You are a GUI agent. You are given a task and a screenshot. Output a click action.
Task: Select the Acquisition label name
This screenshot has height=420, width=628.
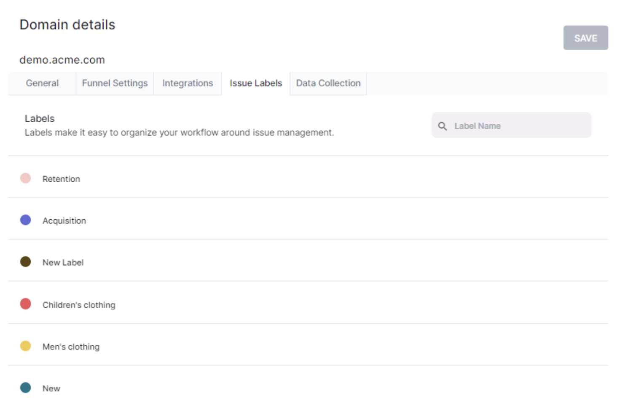64,221
